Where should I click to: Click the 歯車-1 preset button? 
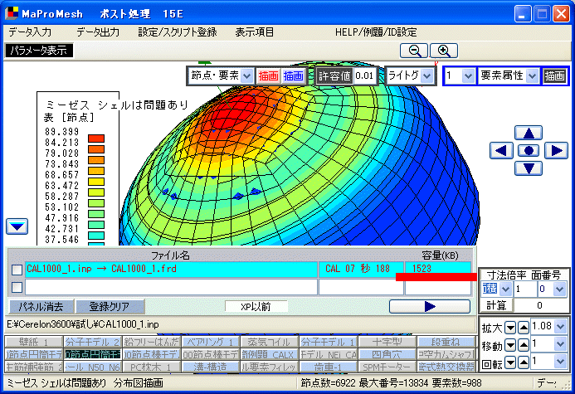point(329,367)
